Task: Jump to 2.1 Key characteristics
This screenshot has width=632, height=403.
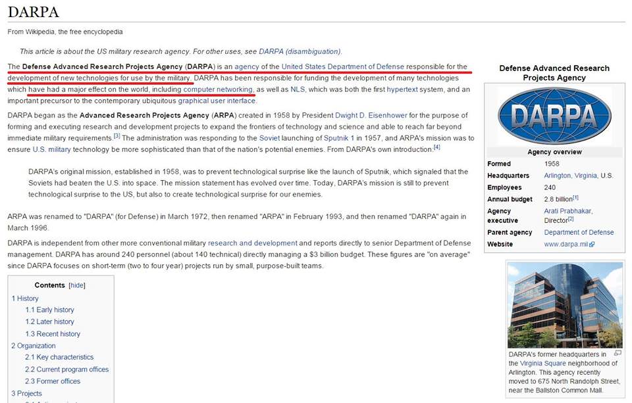Action: click(x=59, y=357)
